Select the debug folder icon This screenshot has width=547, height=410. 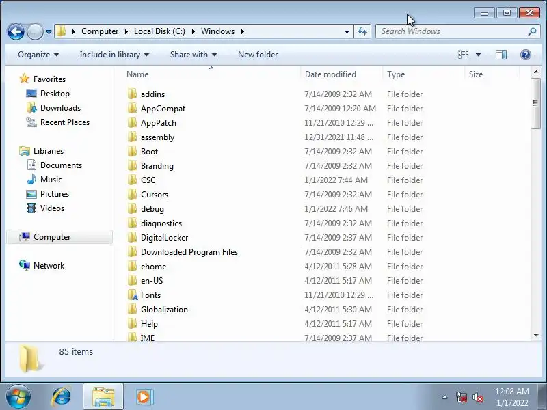pos(133,208)
